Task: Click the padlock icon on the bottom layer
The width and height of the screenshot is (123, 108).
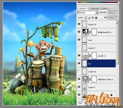Action: click(x=111, y=95)
